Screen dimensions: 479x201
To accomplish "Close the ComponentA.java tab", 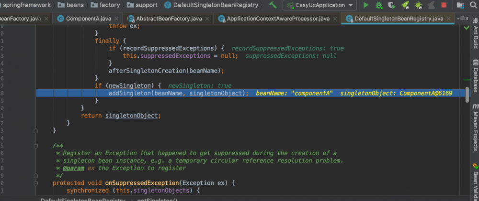I will pos(117,19).
